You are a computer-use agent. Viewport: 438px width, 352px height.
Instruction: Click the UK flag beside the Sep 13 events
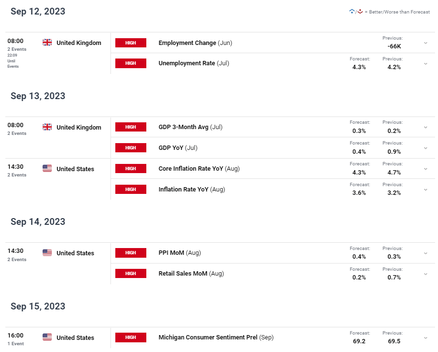point(47,127)
